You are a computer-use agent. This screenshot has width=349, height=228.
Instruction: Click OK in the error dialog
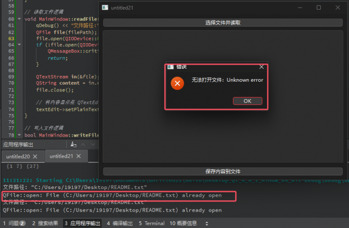[247, 101]
